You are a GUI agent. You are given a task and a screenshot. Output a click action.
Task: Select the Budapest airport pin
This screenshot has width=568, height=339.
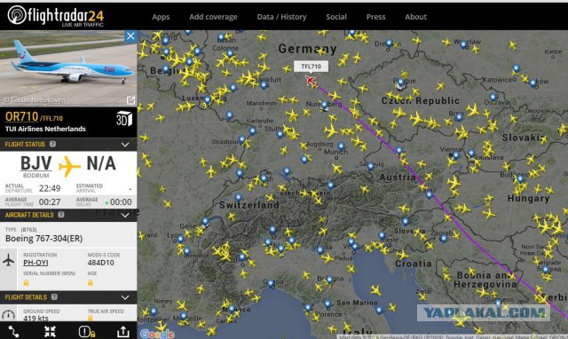pyautogui.click(x=520, y=179)
